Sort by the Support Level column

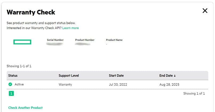pyautogui.click(x=69, y=76)
